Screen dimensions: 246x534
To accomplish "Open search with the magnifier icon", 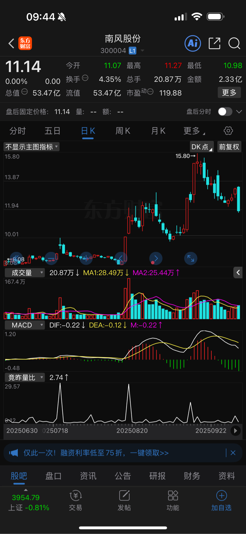I will 234,43.
